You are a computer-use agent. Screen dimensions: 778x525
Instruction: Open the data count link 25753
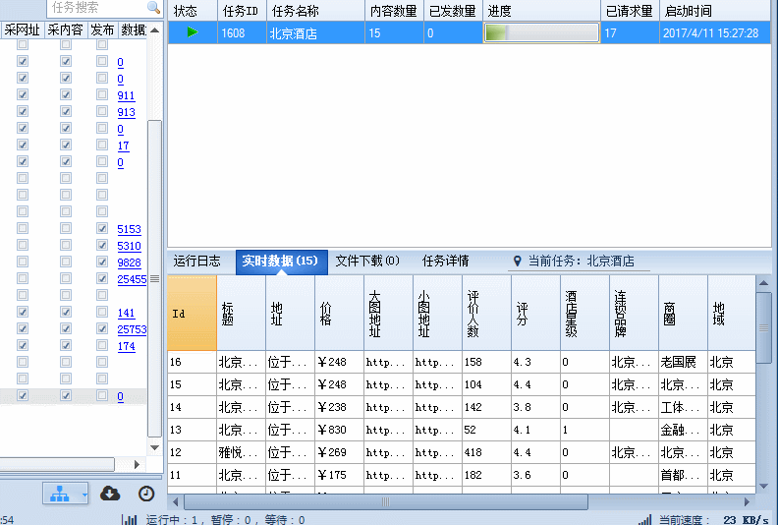coord(132,329)
